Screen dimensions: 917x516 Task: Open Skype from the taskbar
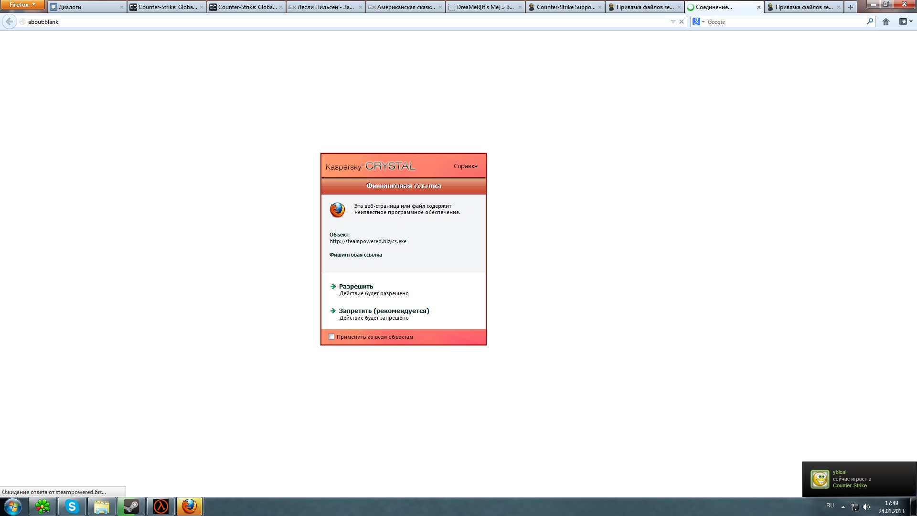click(72, 506)
